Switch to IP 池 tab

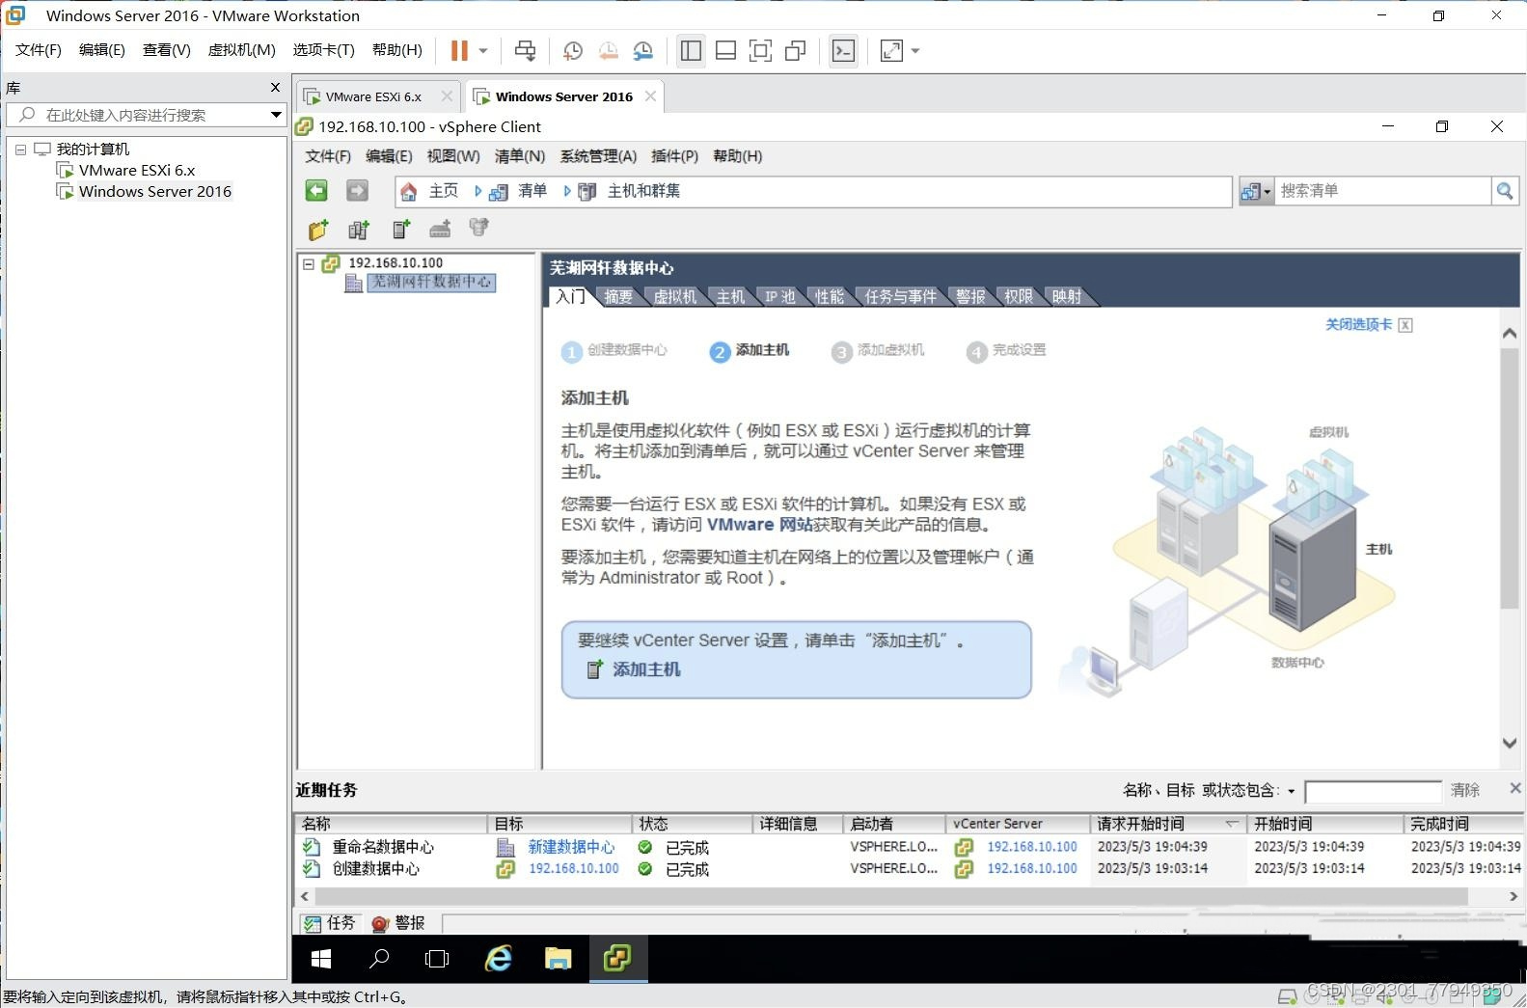[780, 296]
